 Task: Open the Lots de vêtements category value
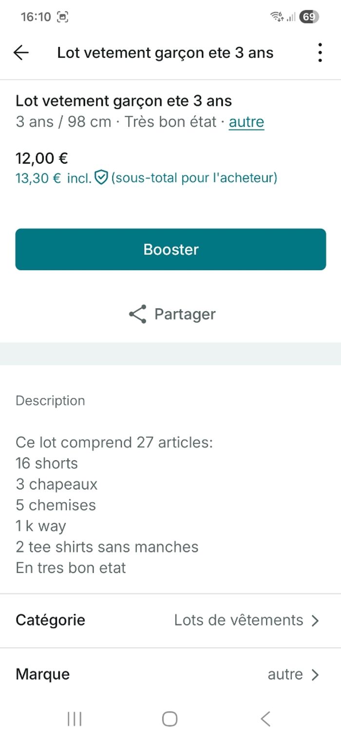click(x=239, y=620)
